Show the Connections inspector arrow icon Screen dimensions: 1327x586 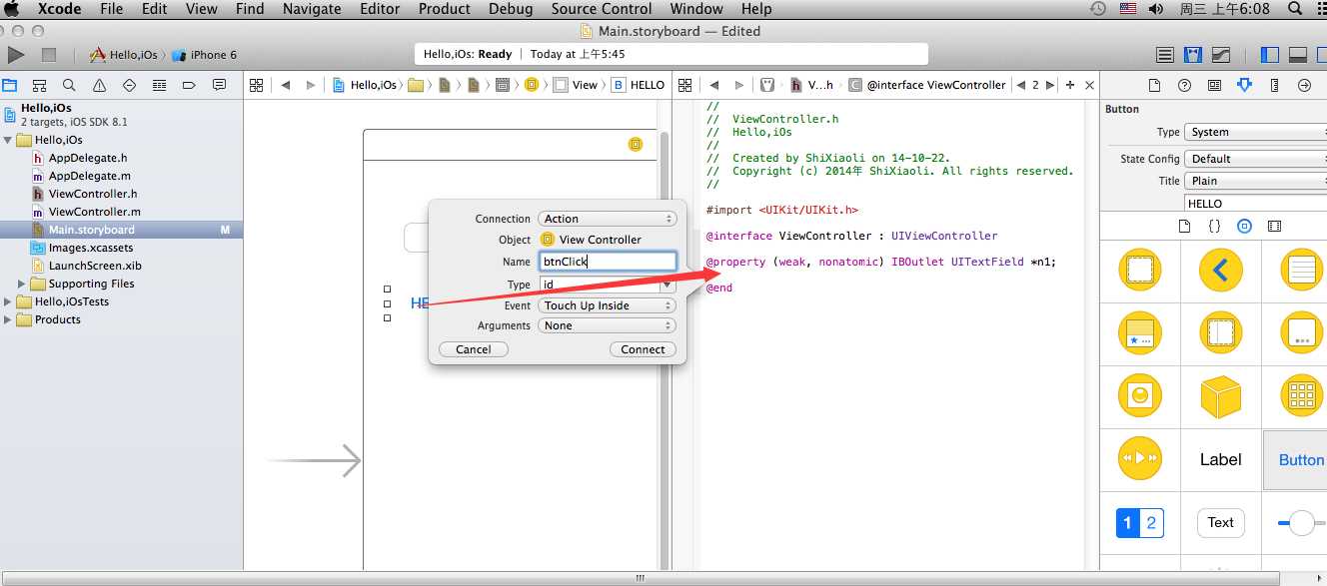click(1304, 86)
